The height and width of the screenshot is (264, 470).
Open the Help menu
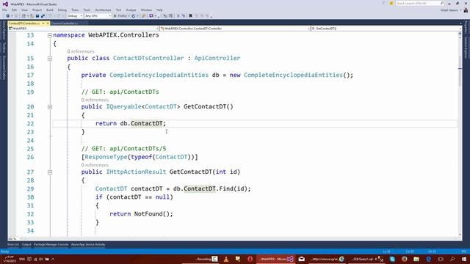(x=159, y=10)
